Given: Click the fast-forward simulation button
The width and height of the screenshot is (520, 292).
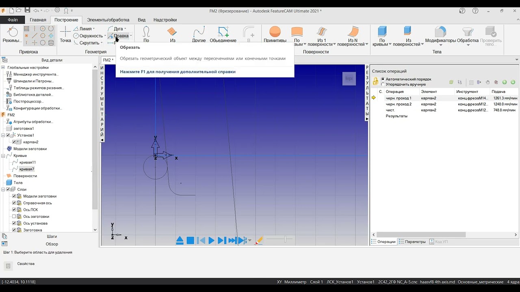Looking at the screenshot, I should pos(232,240).
